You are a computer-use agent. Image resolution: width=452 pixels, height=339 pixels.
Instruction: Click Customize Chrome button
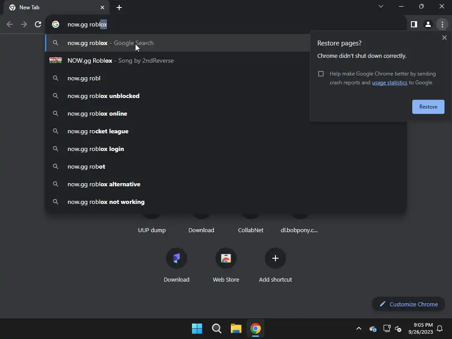(408, 304)
